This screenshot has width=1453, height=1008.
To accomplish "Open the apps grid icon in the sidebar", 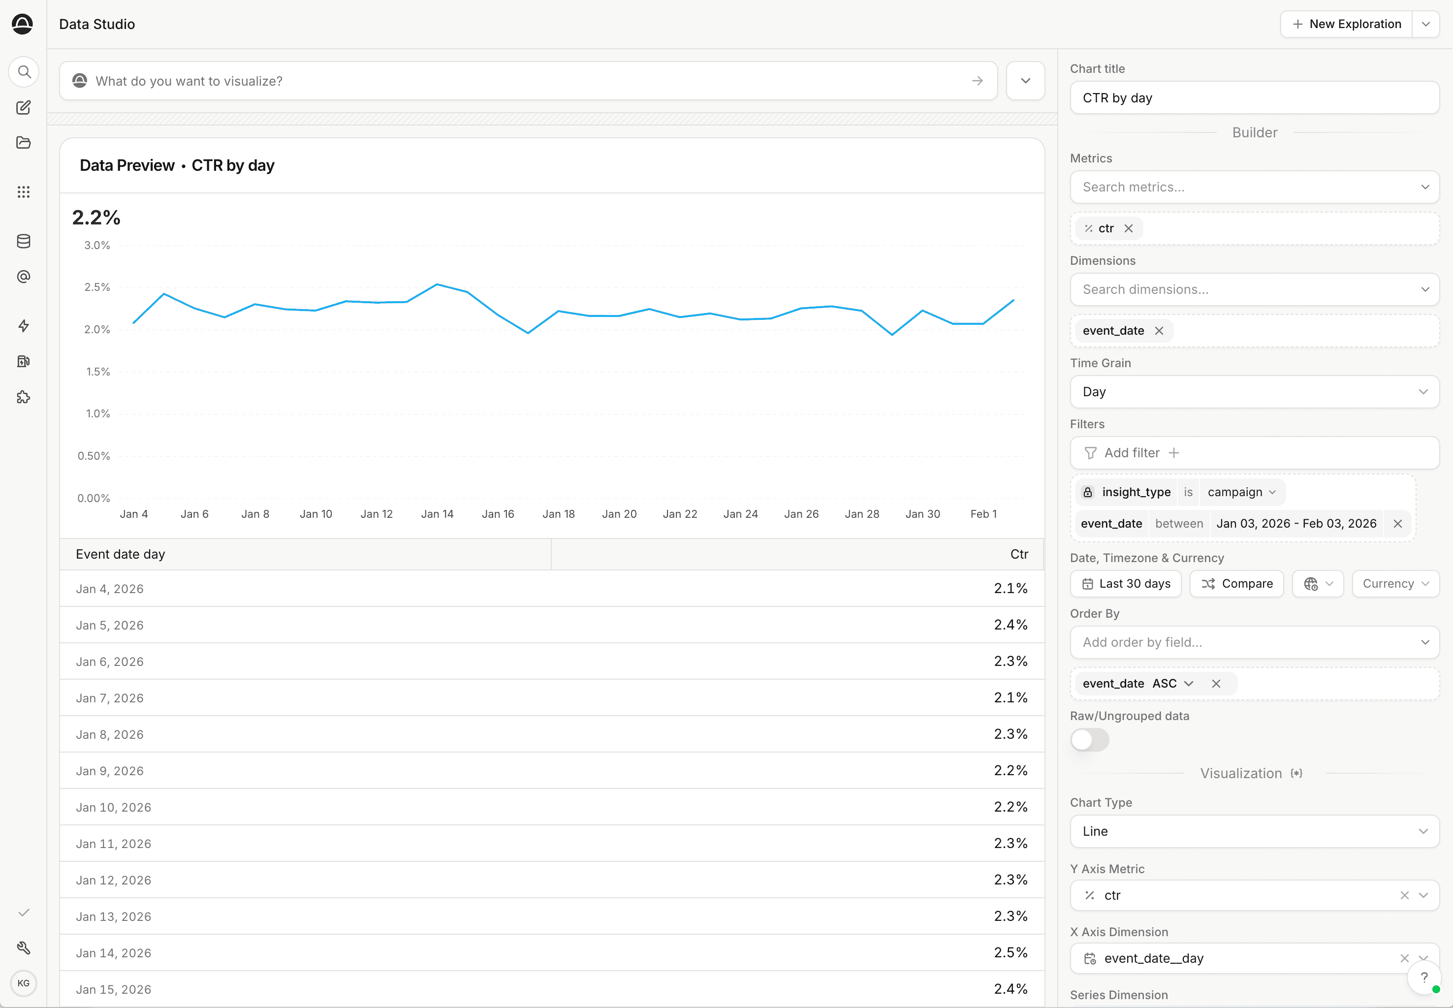I will 23,192.
